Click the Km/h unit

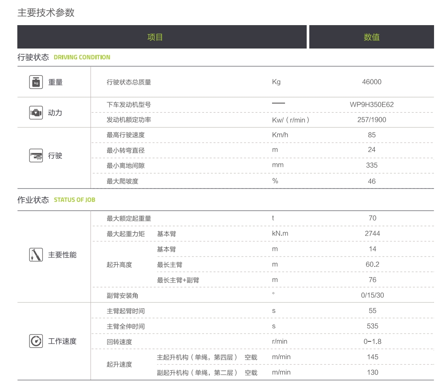click(280, 135)
